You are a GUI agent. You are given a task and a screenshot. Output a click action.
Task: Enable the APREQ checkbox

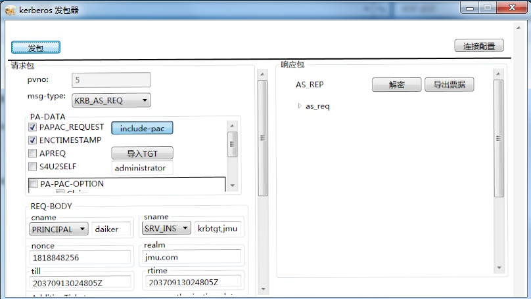click(x=32, y=153)
